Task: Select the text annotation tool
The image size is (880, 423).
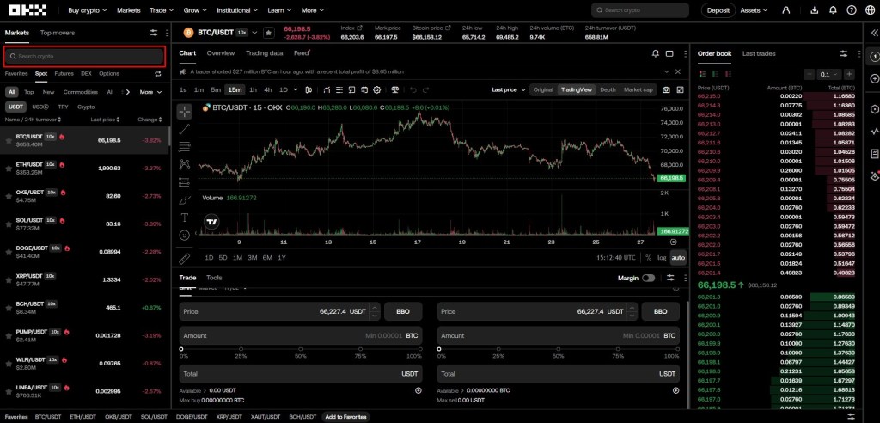Action: coord(185,218)
